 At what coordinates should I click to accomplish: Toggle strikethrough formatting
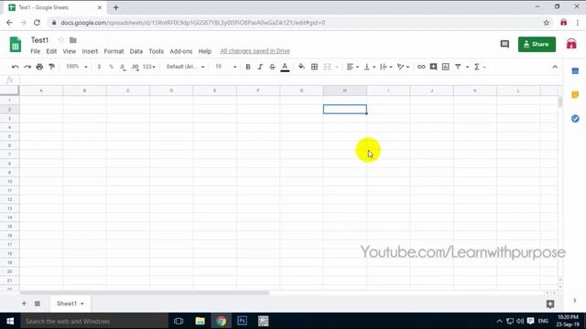pyautogui.click(x=272, y=67)
